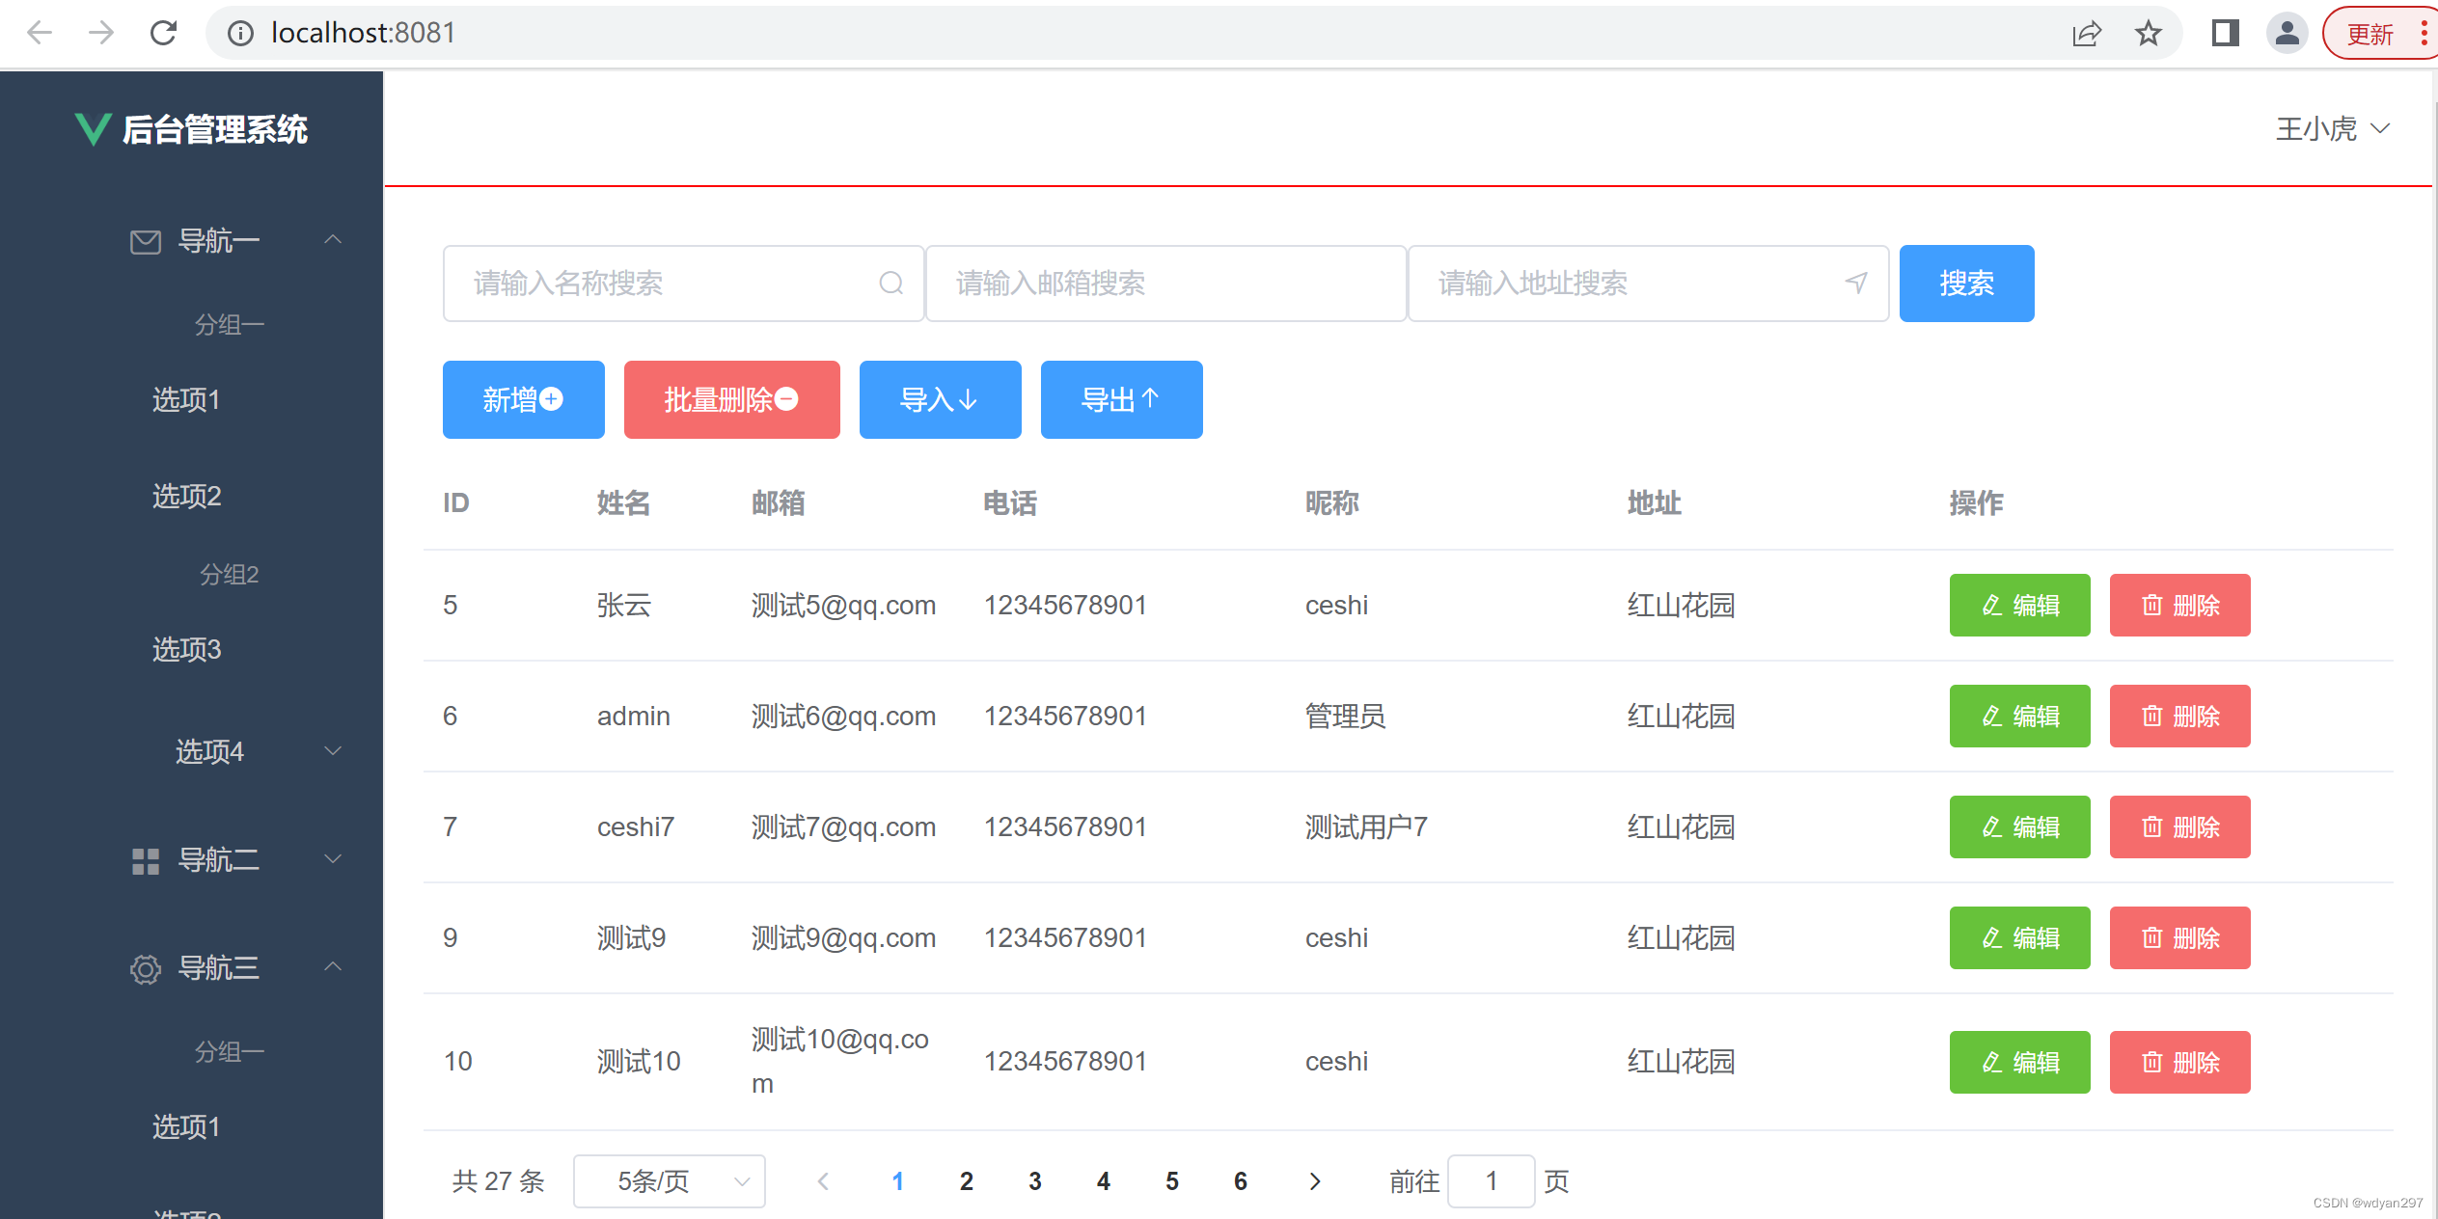Screen dimensions: 2438x1219
Task: Click the 新增 button
Action: 523,400
